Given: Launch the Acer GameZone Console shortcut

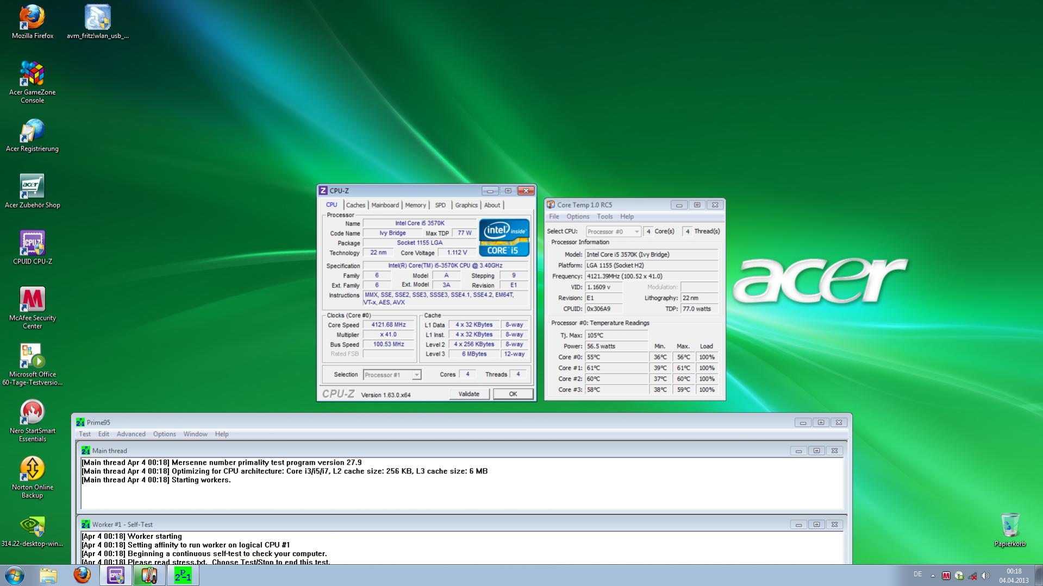Looking at the screenshot, I should [x=32, y=82].
